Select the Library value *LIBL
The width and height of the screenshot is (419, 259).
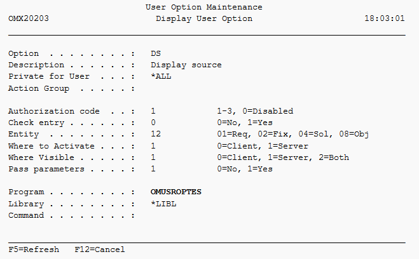[x=161, y=203]
